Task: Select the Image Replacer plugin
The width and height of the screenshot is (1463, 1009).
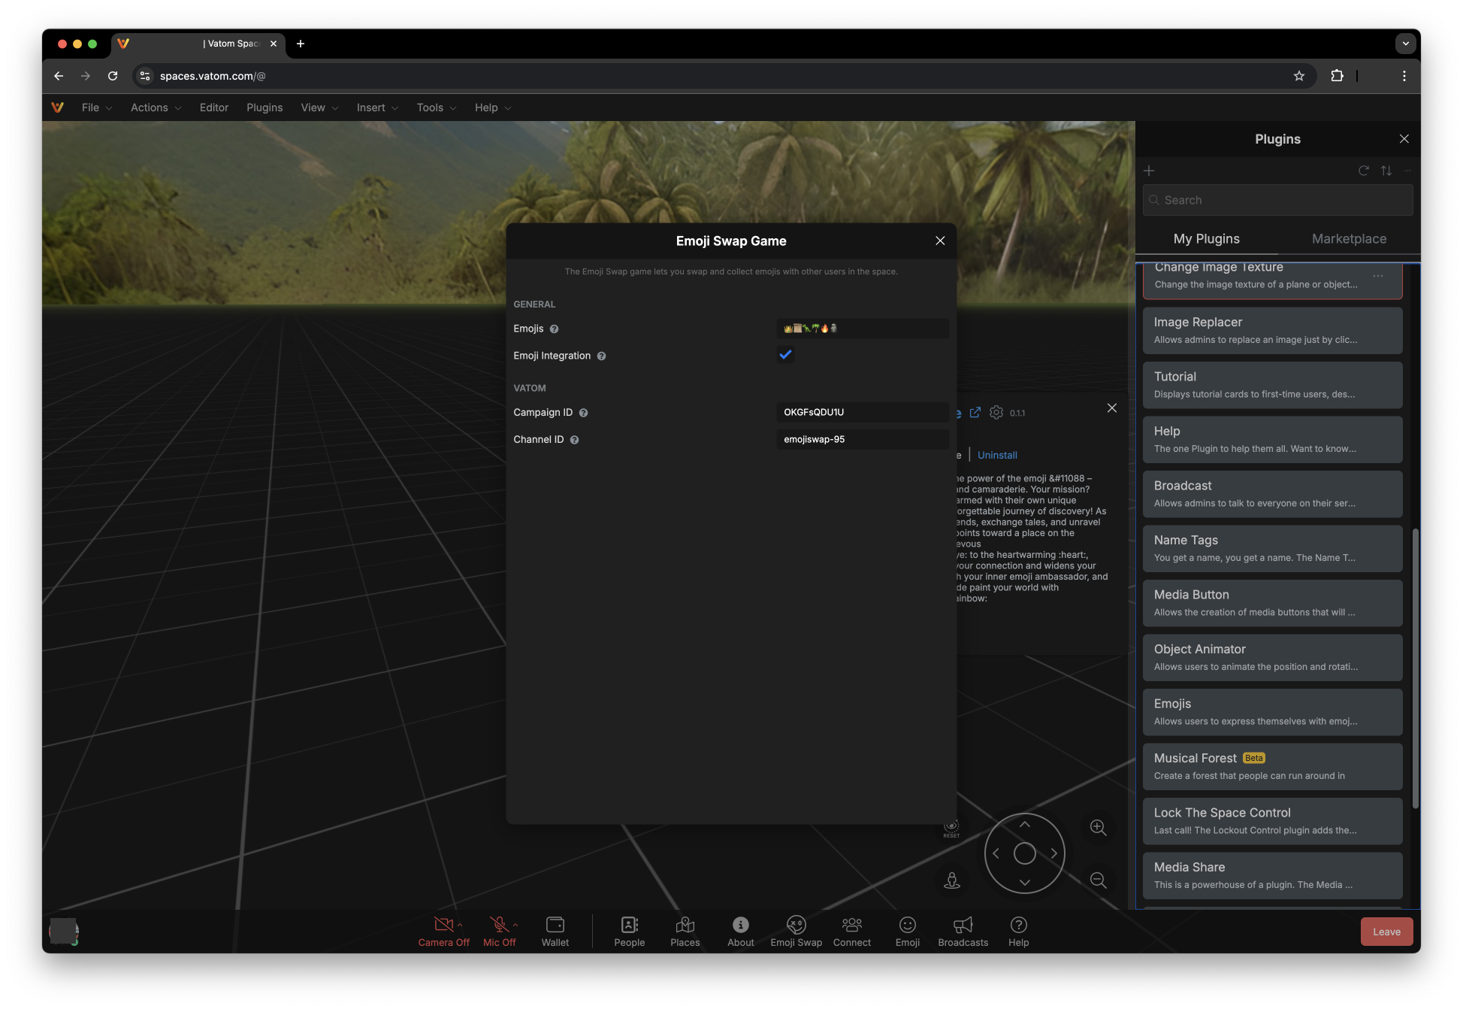Action: click(x=1272, y=330)
